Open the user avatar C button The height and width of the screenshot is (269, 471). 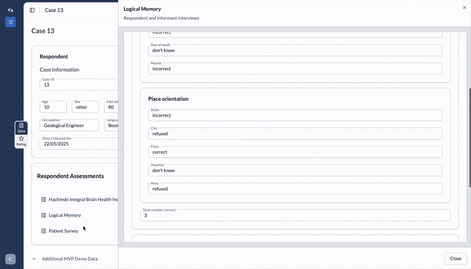point(10,259)
